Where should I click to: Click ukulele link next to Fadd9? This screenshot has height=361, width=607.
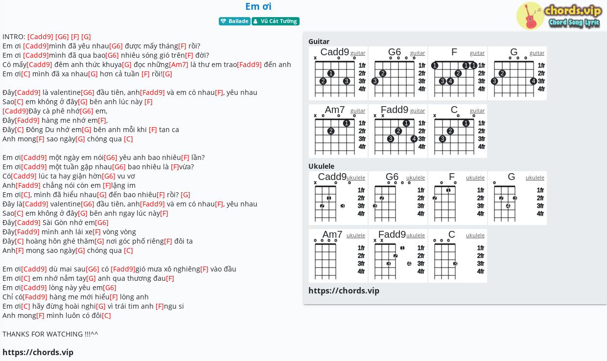[416, 235]
